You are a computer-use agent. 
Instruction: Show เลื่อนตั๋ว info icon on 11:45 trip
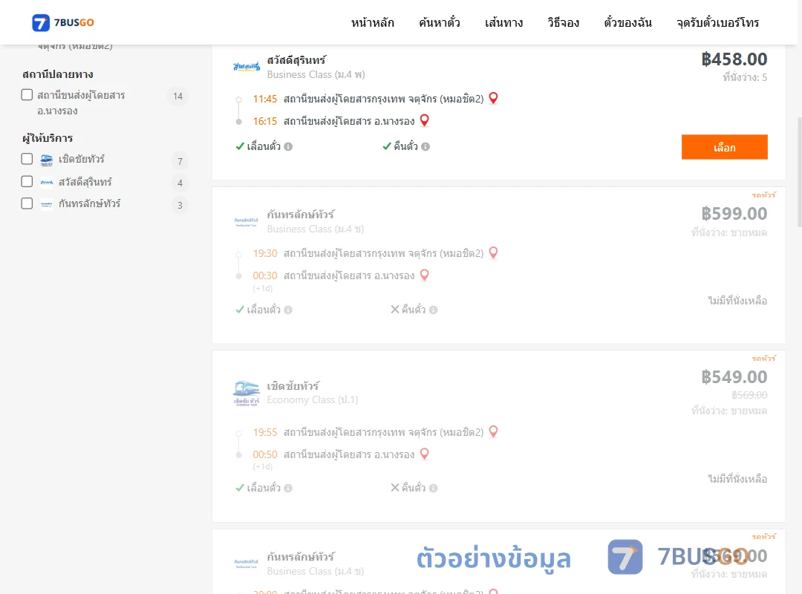point(288,147)
